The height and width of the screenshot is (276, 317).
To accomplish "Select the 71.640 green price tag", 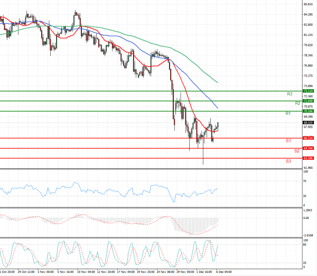I will tap(309, 101).
